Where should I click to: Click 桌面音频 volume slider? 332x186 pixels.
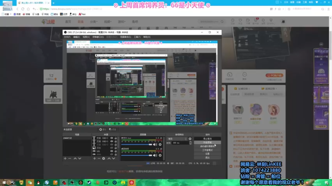pos(137,155)
